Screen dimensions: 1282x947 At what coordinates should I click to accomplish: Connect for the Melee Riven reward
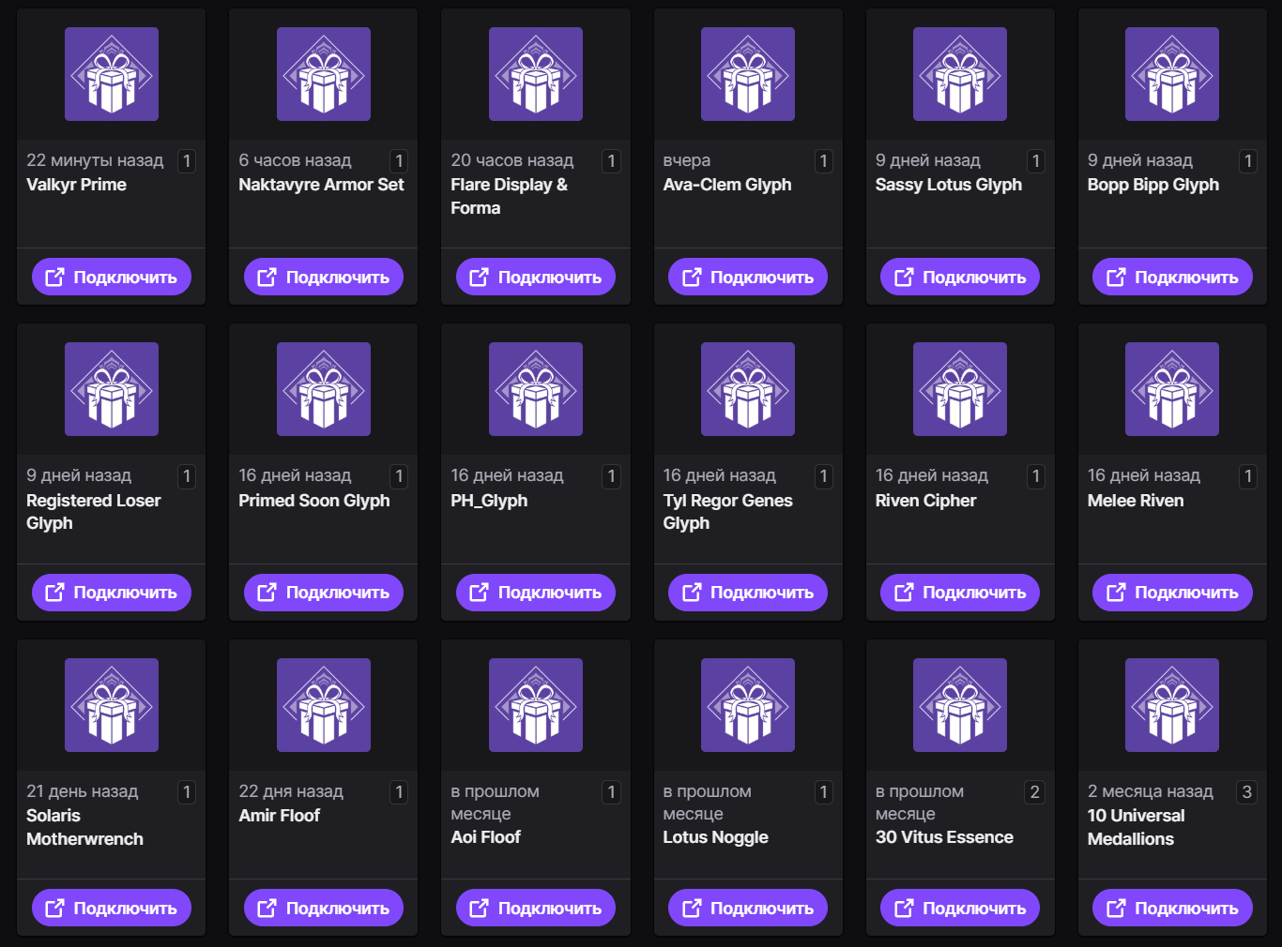[1172, 593]
